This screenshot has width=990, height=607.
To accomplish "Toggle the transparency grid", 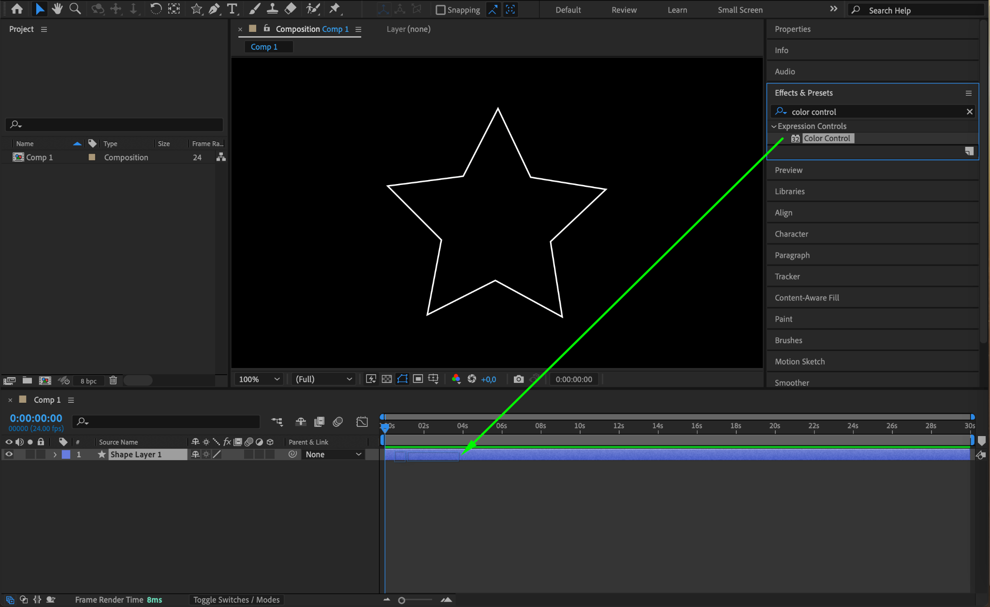I will [387, 379].
